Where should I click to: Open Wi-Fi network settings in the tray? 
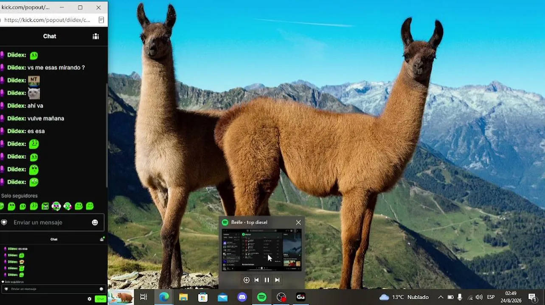(x=470, y=297)
